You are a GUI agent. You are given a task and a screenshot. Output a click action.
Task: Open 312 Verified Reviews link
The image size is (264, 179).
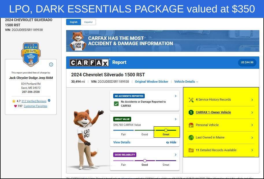pyautogui.click(x=34, y=101)
